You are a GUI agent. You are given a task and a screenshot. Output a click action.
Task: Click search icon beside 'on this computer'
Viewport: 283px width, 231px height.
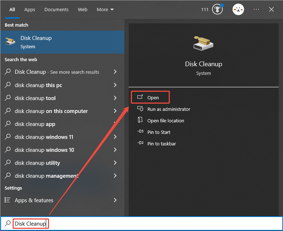click(x=8, y=110)
